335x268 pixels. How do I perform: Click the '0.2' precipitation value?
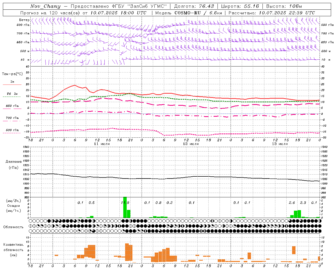170,203
